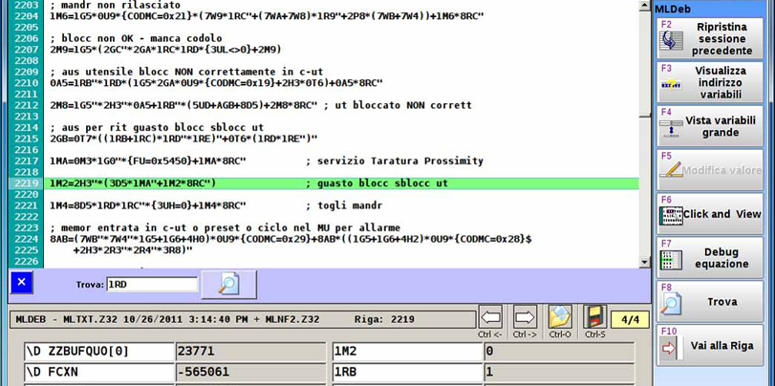Click the Ctrl-S save disk icon
The width and height of the screenshot is (775, 386).
[x=594, y=317]
